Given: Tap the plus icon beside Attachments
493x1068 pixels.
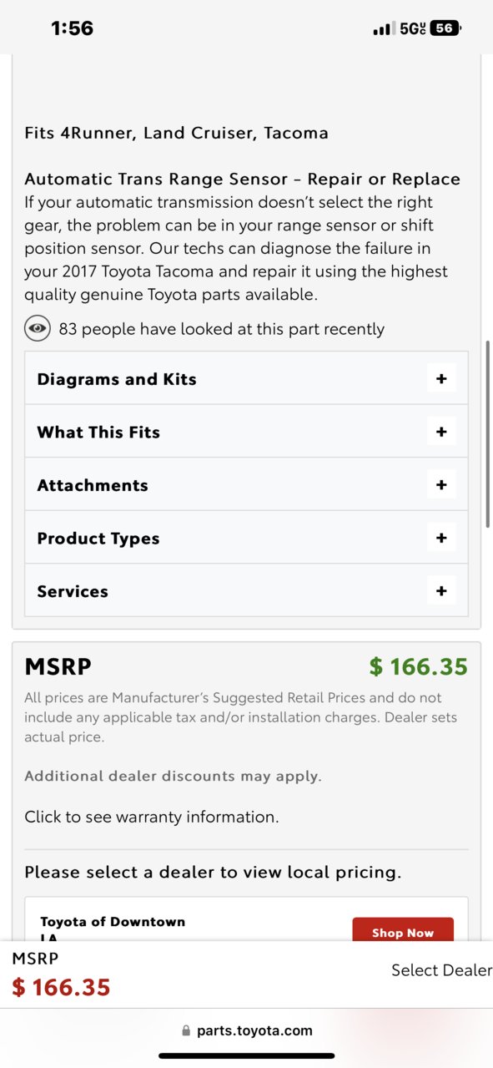Looking at the screenshot, I should click(441, 485).
